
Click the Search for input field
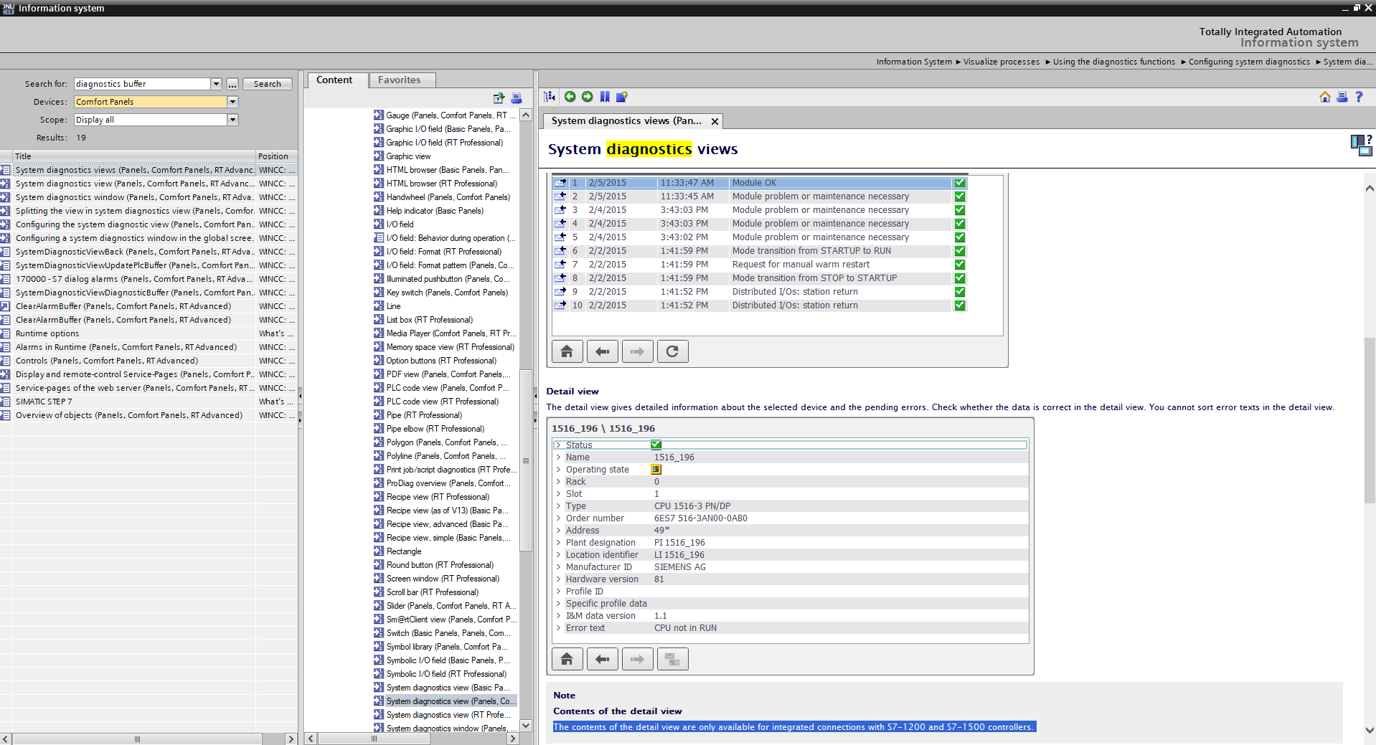(141, 84)
